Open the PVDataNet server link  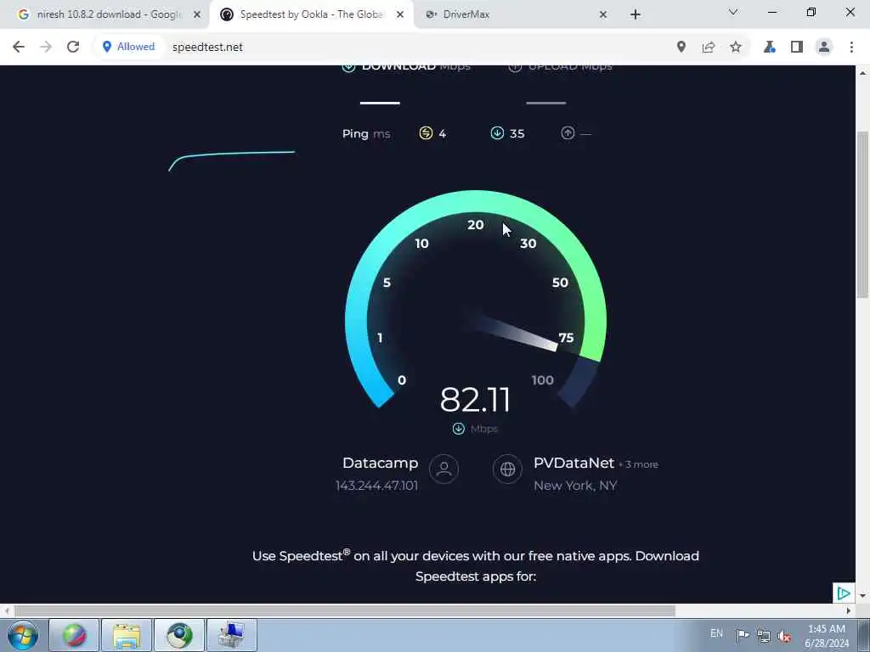(x=573, y=463)
